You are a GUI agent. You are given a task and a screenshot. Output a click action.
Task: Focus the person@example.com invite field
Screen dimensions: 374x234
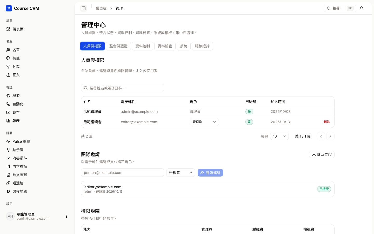[x=123, y=173]
